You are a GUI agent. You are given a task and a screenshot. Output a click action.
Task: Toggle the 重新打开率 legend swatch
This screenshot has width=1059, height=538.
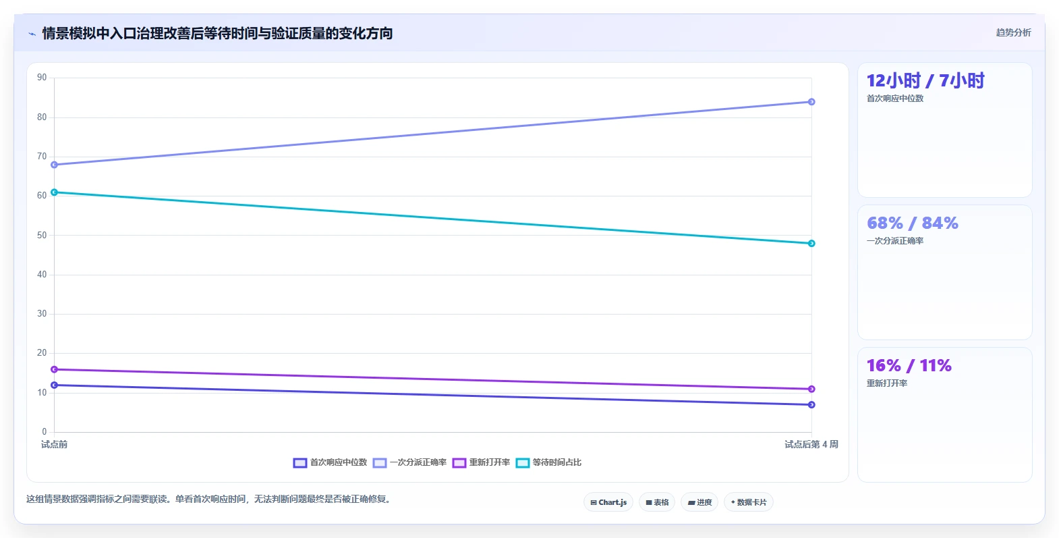459,462
